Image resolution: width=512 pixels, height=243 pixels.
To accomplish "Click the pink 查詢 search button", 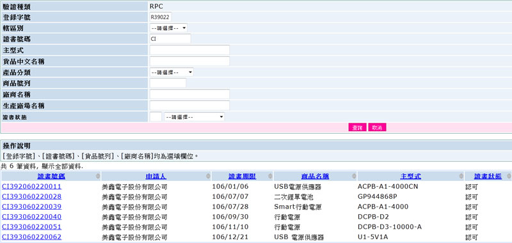I will pos(357,127).
